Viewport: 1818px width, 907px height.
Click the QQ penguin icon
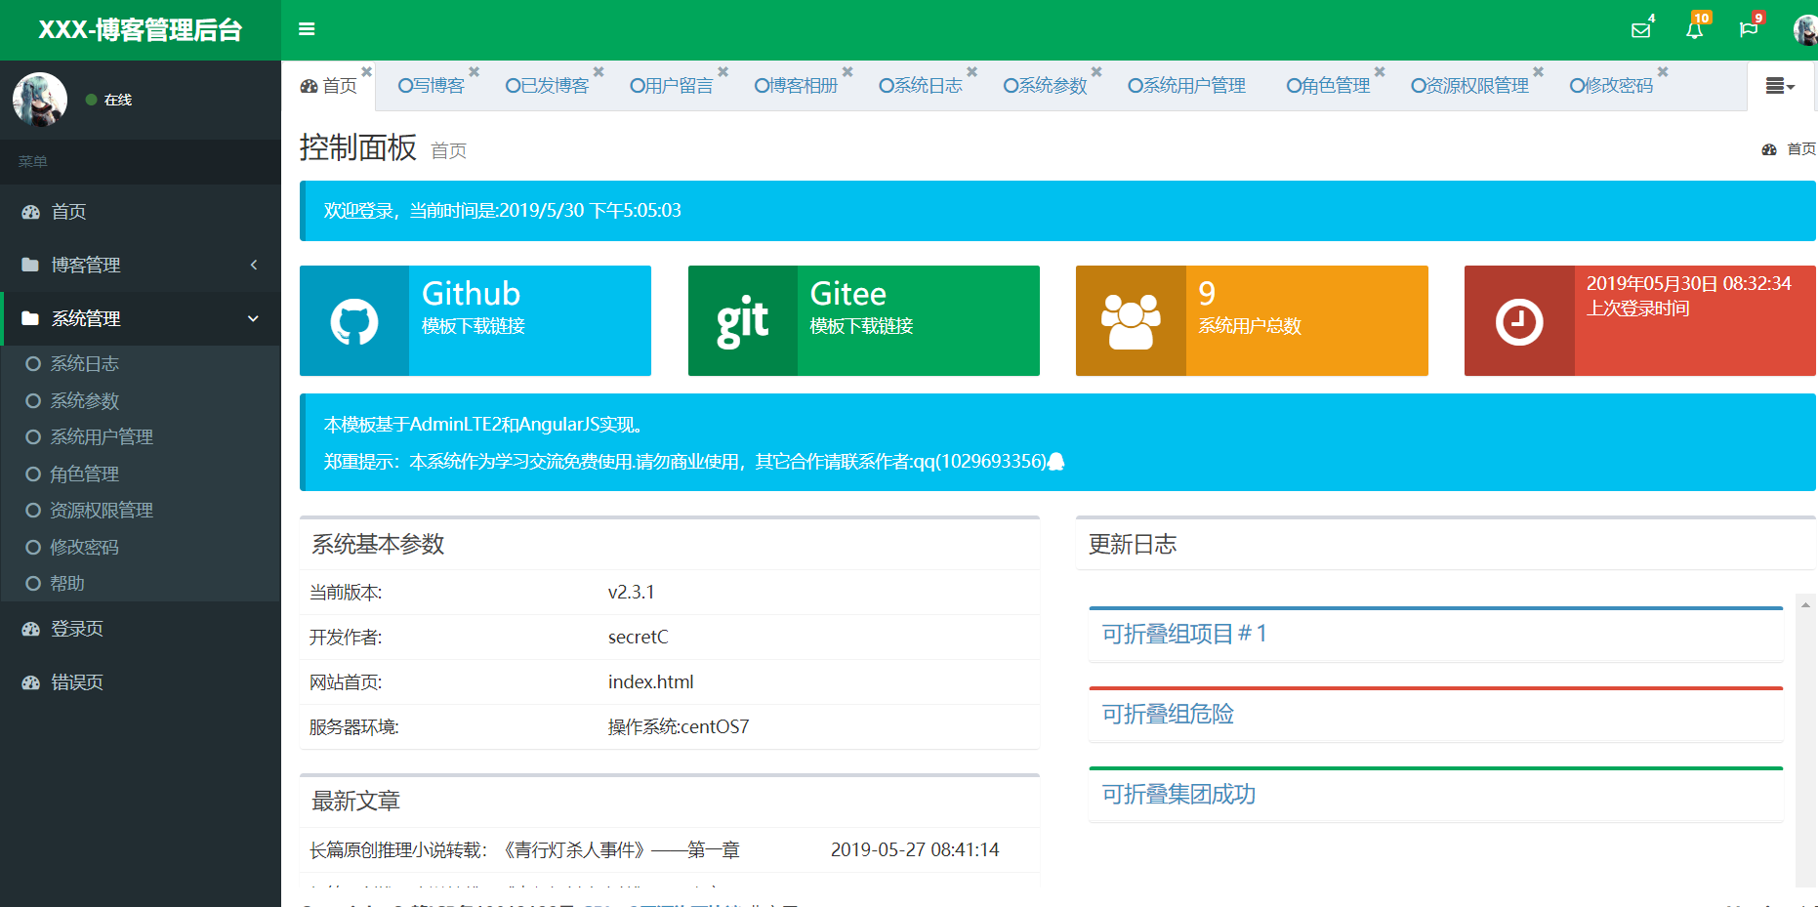pos(1055,462)
